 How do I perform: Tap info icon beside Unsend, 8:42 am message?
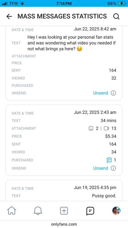(x=113, y=93)
